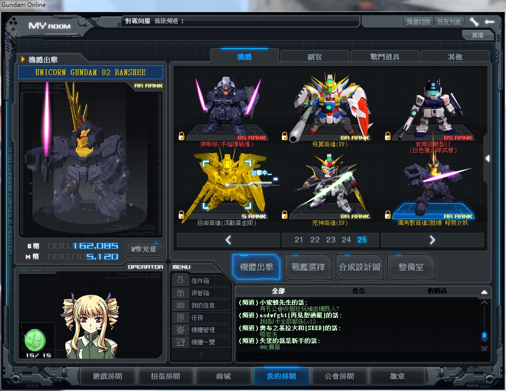Click the green clover operator skill icon

35,340
